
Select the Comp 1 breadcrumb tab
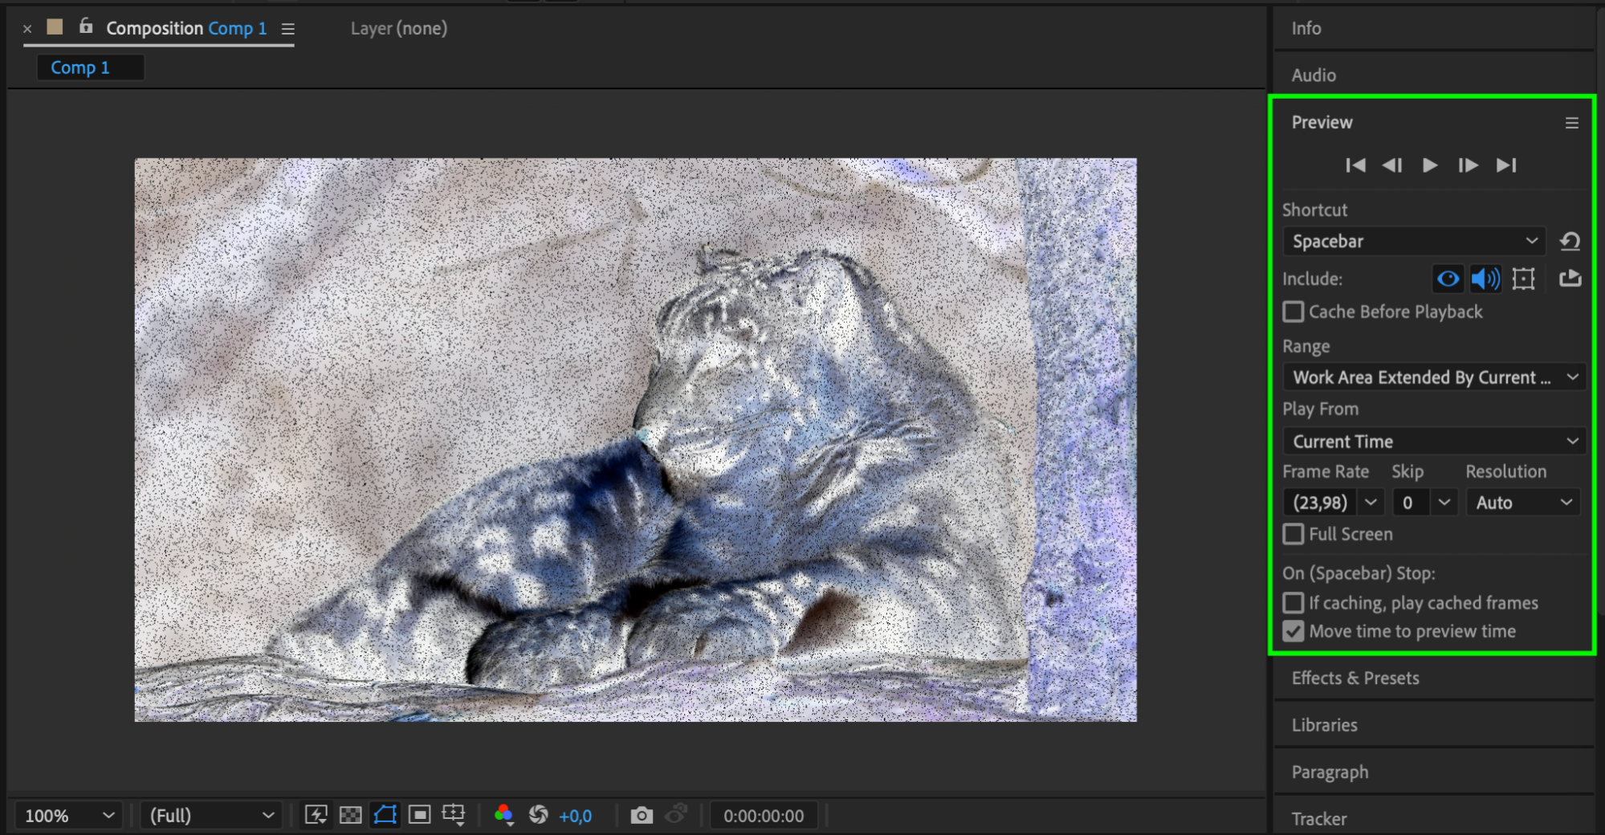pyautogui.click(x=80, y=67)
